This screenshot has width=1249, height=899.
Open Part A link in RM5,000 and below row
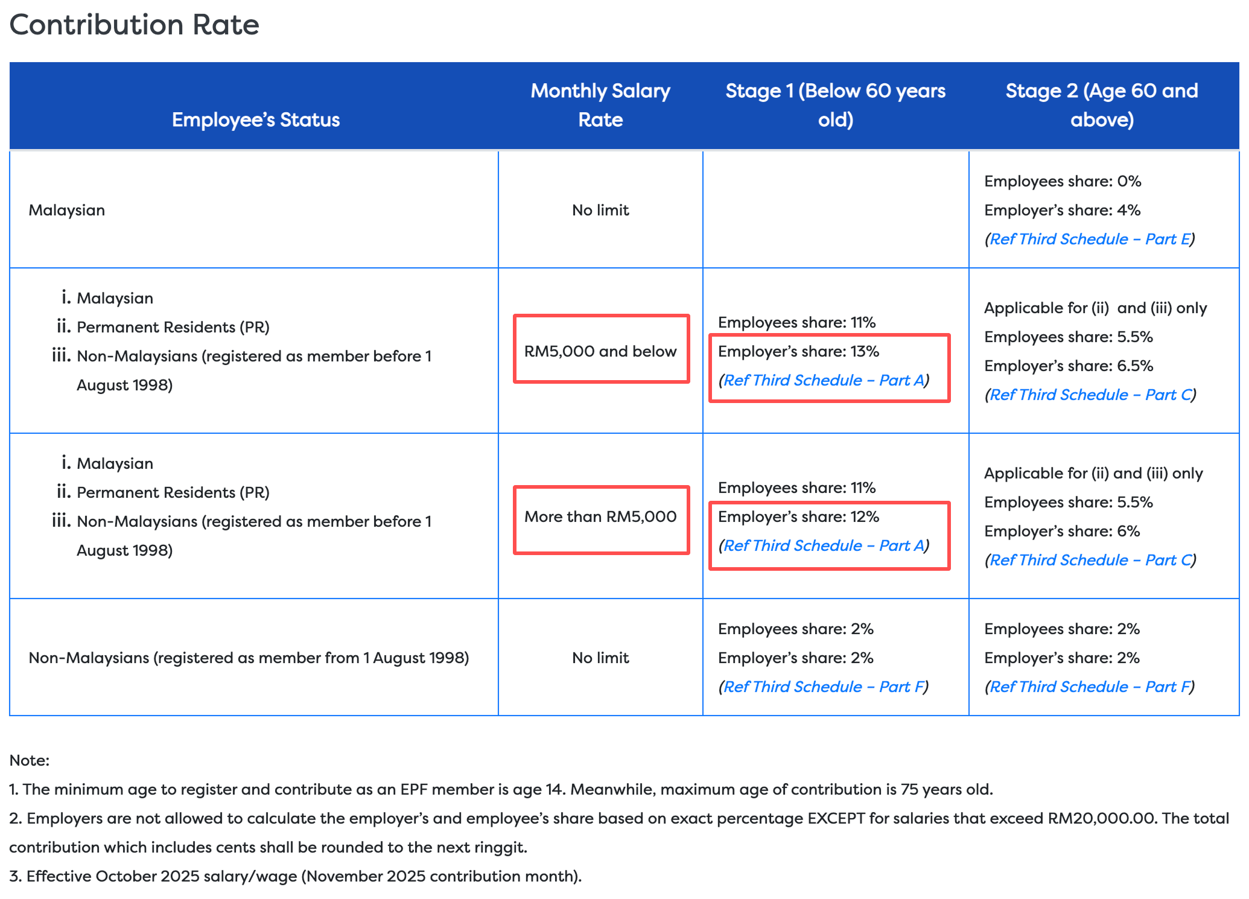823,380
